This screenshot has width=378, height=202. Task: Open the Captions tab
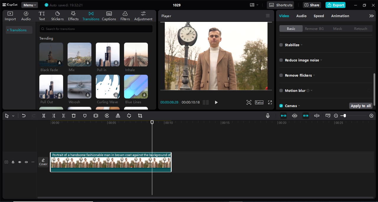pyautogui.click(x=109, y=16)
